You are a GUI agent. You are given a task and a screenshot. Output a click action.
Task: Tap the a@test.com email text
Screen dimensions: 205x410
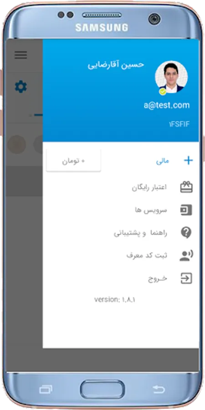point(167,105)
